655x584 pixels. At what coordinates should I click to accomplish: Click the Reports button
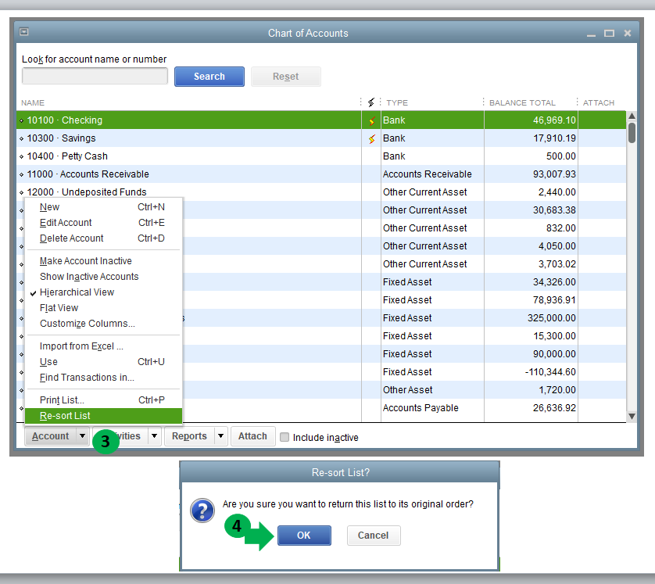[x=190, y=436]
